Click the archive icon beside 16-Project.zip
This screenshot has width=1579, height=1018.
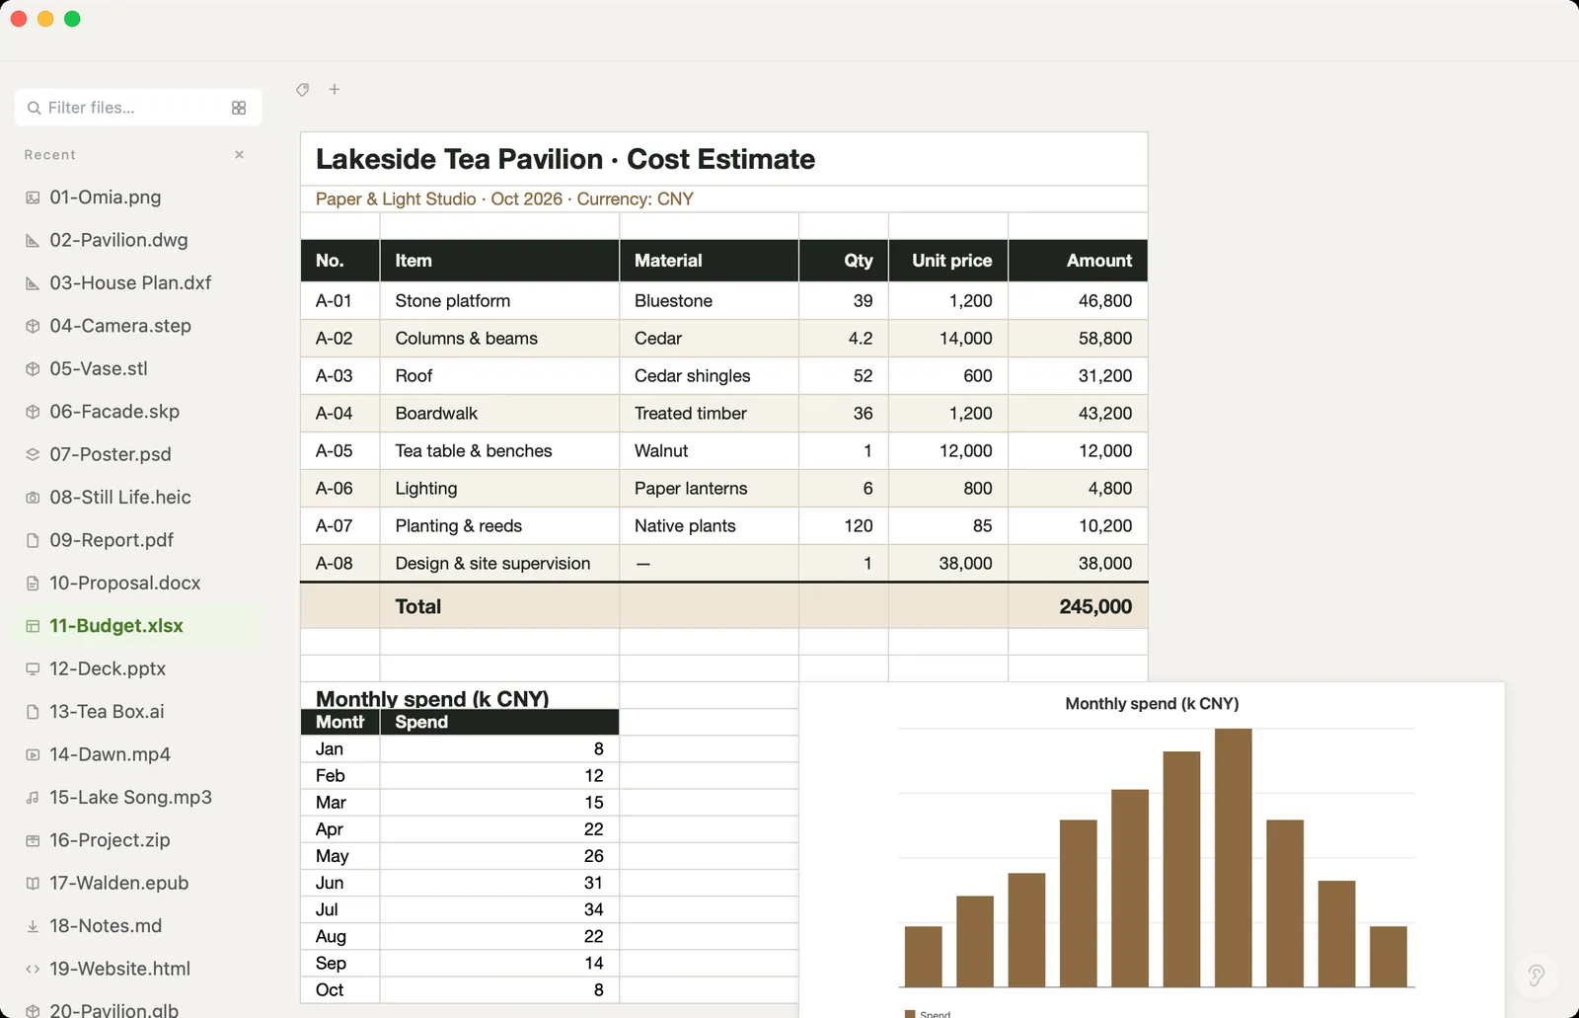tap(33, 840)
